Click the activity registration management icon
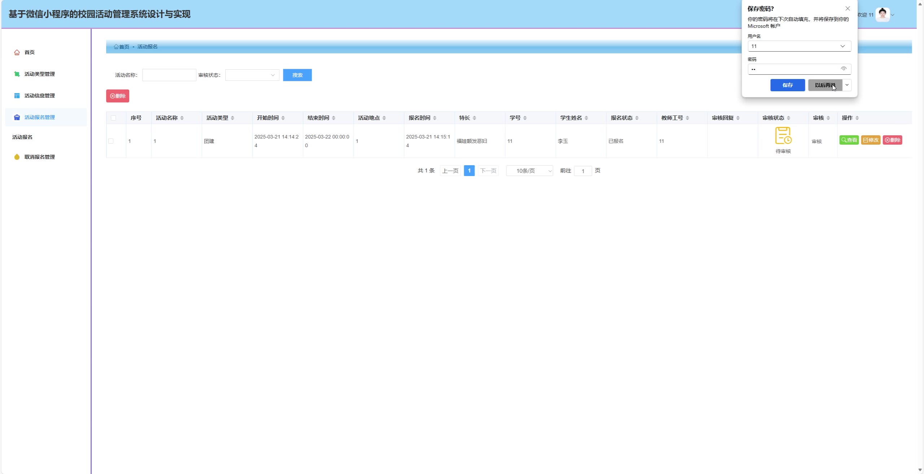Screen dimensions: 924x474 [17, 117]
